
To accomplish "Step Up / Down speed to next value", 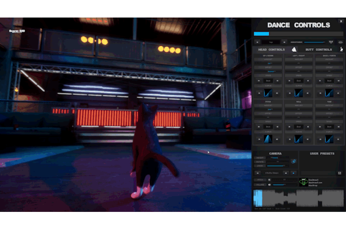I will click(x=277, y=81).
